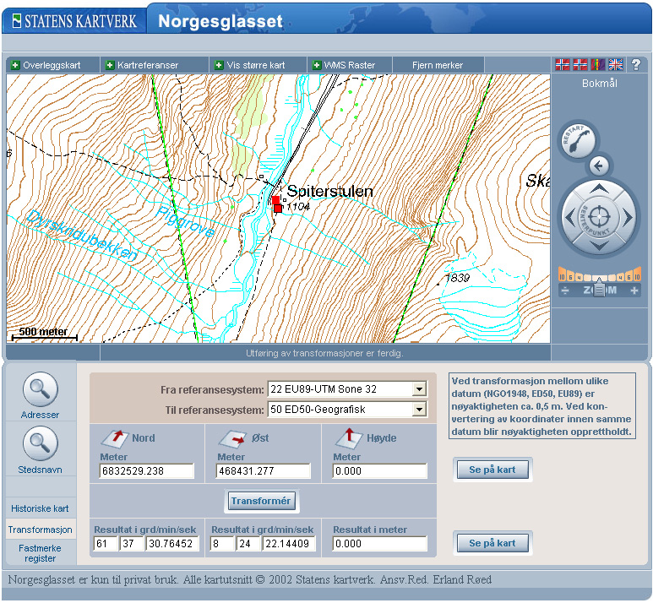This screenshot has height=603, width=653.
Task: Open the Historiske kart tab
Action: pyautogui.click(x=41, y=508)
